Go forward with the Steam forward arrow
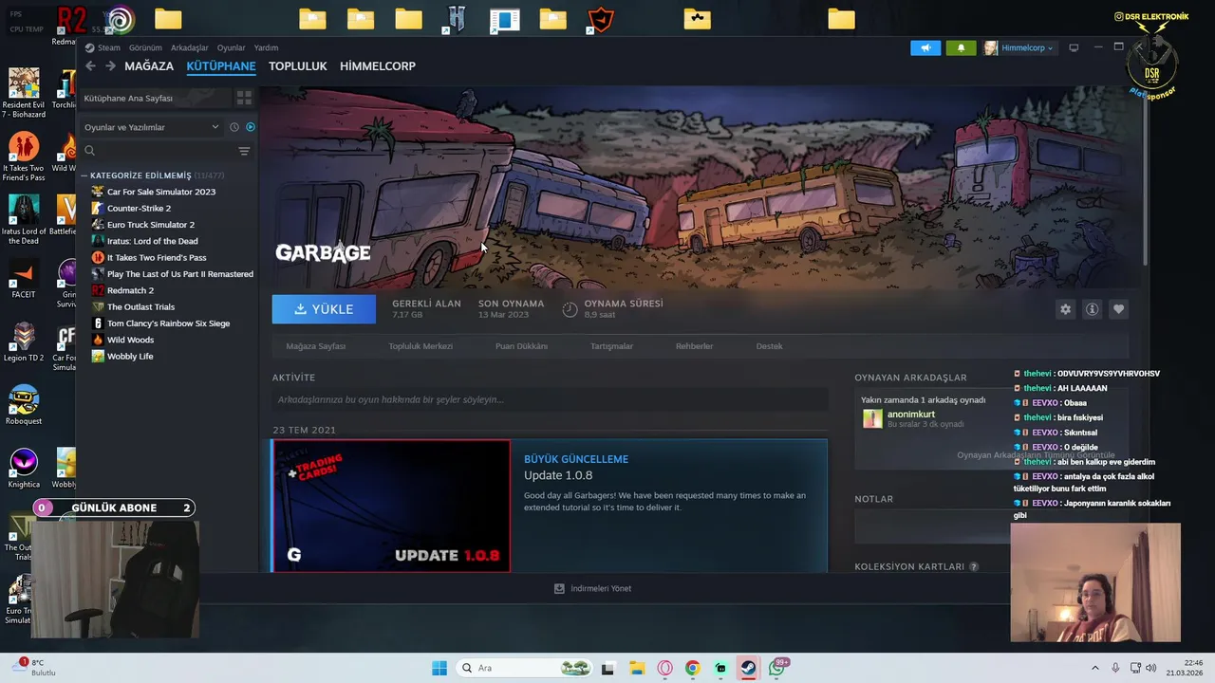1215x683 pixels. pyautogui.click(x=110, y=65)
